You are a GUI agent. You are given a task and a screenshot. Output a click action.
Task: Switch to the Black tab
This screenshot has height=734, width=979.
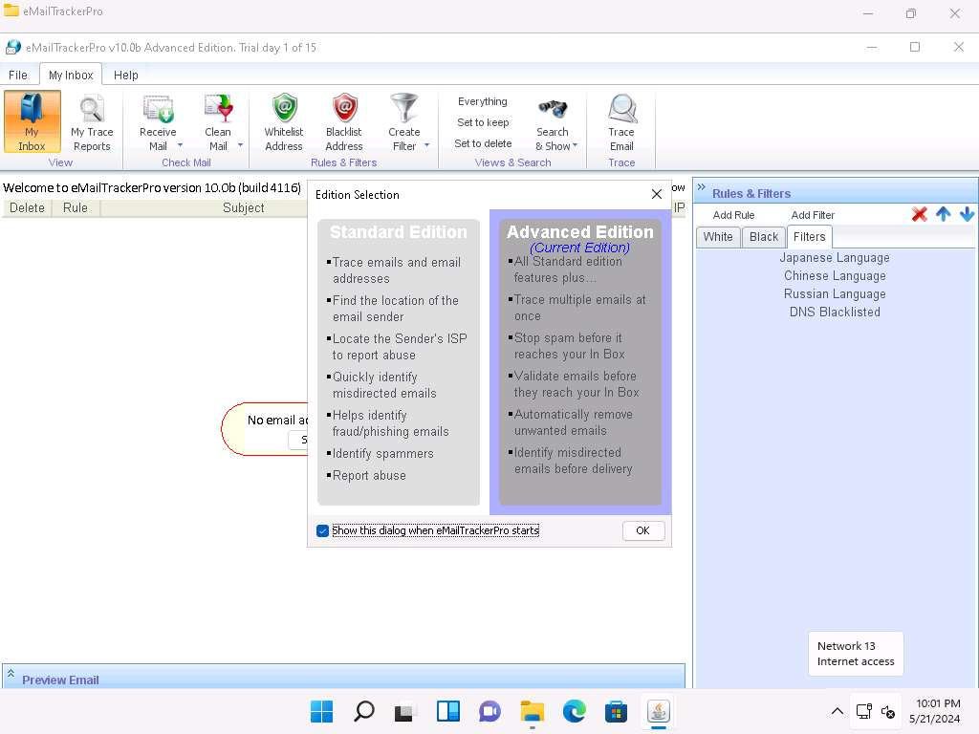(x=764, y=237)
